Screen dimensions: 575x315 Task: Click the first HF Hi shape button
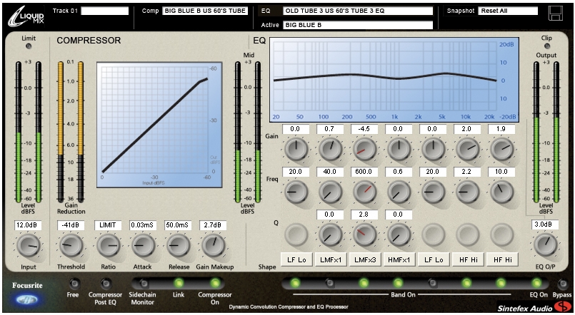click(469, 259)
